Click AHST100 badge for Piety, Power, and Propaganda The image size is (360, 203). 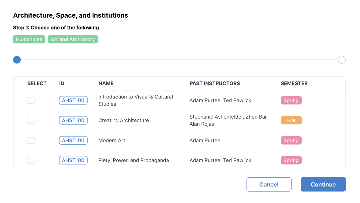[x=73, y=160]
